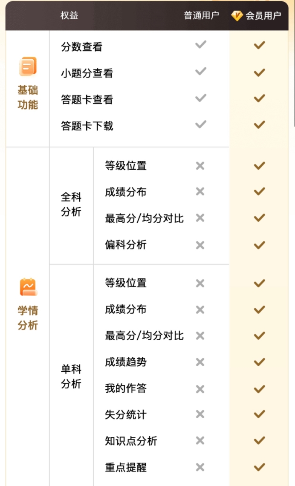The height and width of the screenshot is (486, 295).
Task: Click the gold diamond VIP icon
Action: coord(237,16)
